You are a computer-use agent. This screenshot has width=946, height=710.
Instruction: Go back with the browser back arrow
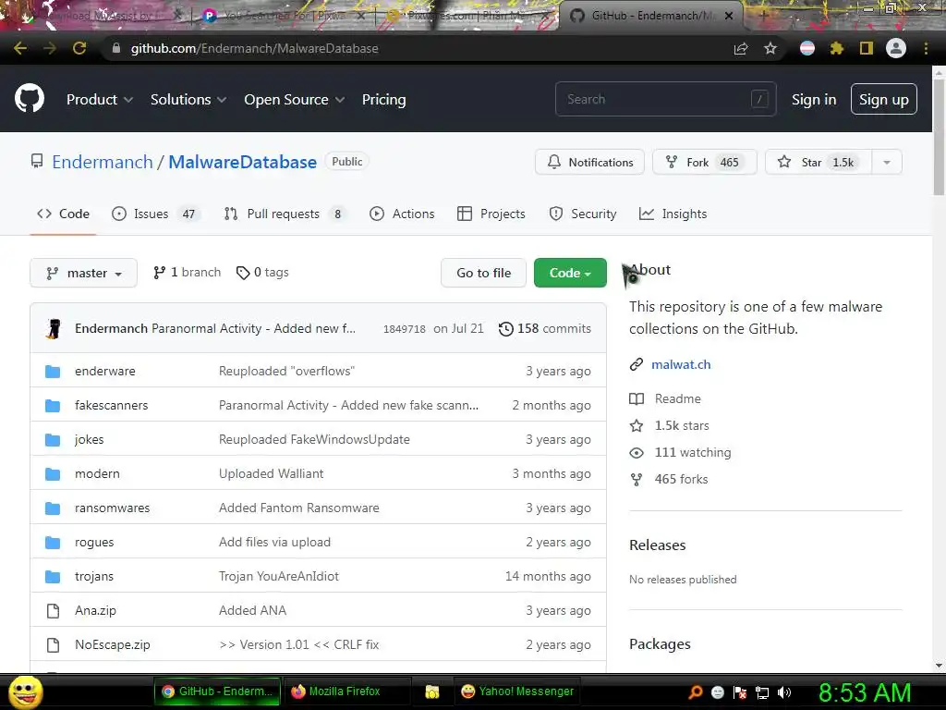20,48
